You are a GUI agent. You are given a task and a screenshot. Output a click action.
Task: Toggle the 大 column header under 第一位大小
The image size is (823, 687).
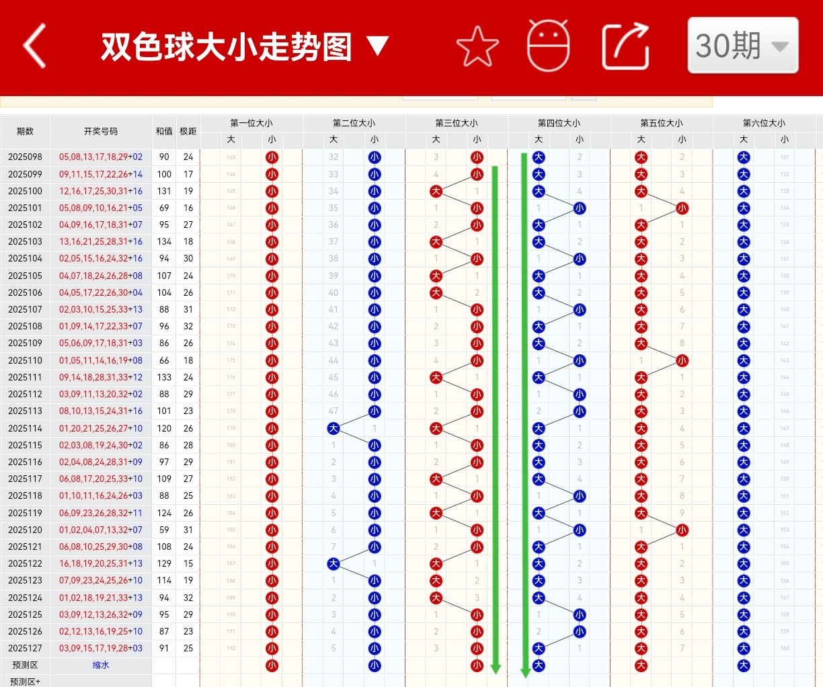point(231,139)
